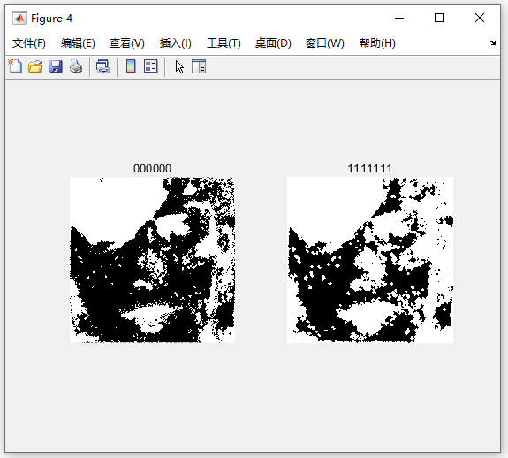Select the binary image titled 000000

(152, 260)
